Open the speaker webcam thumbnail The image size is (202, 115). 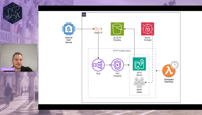(19, 57)
